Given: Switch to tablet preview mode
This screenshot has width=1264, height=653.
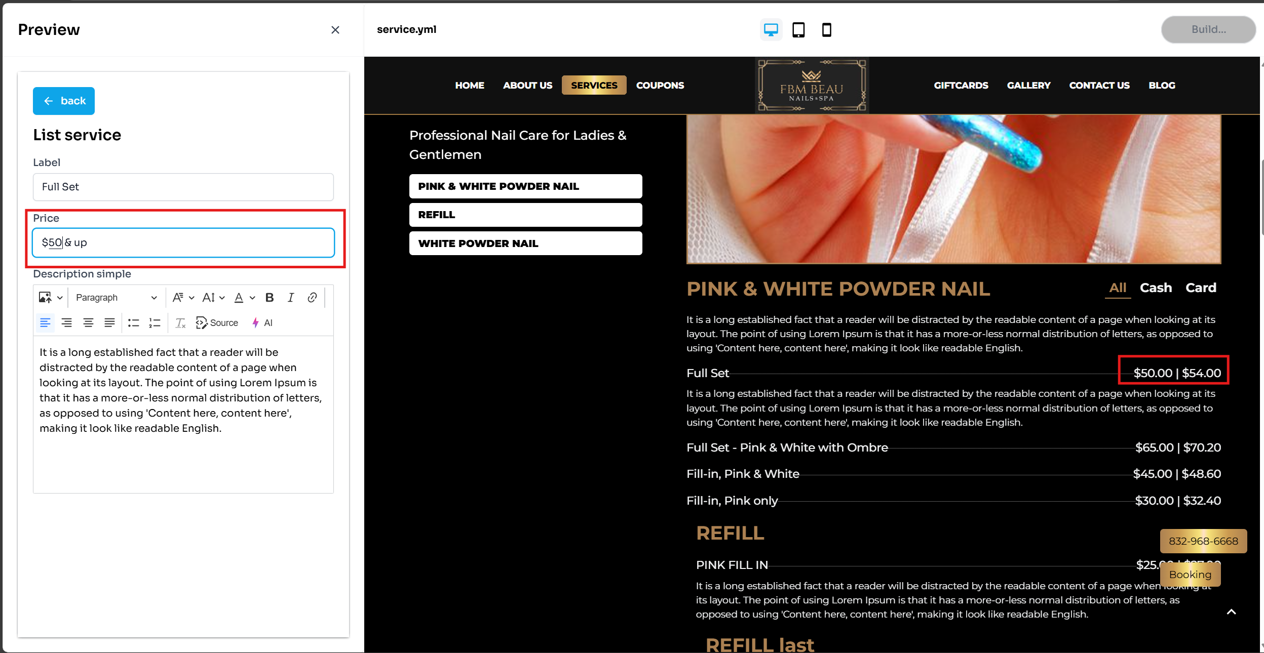Looking at the screenshot, I should point(798,30).
